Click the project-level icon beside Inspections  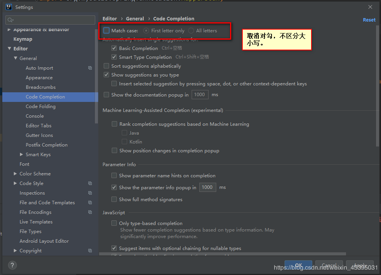click(90, 193)
